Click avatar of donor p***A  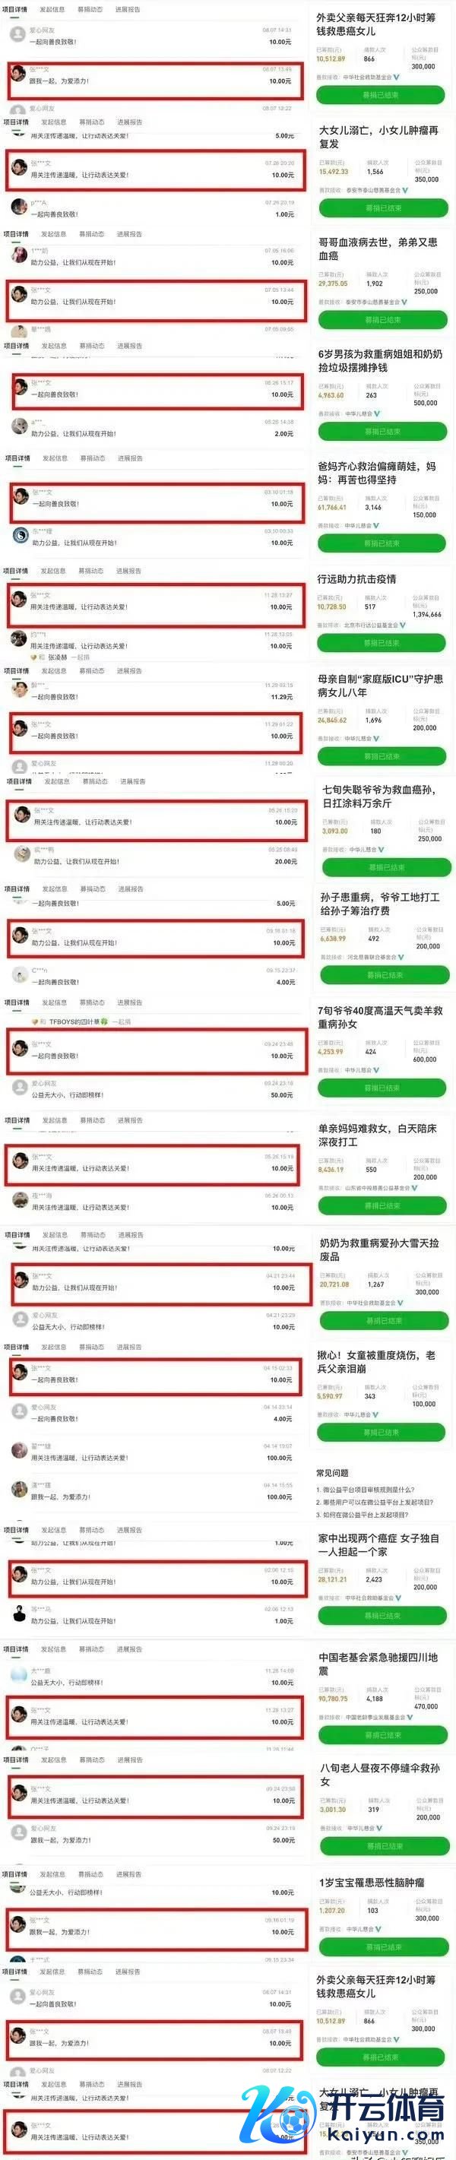point(18,207)
